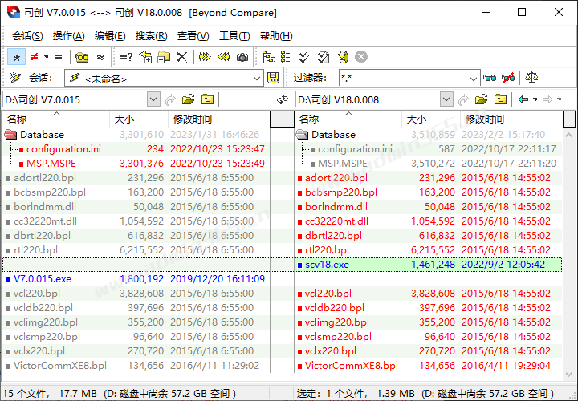Toggle Show All (asterisk) filter
Screen dimensions: 578x401
click(17, 57)
